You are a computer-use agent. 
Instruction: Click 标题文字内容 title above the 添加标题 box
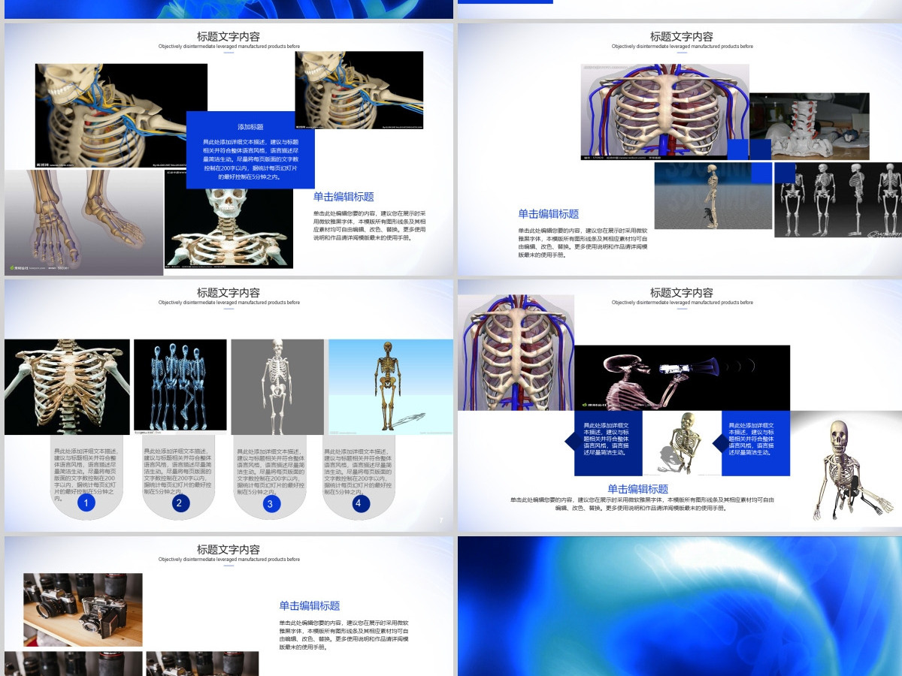229,36
